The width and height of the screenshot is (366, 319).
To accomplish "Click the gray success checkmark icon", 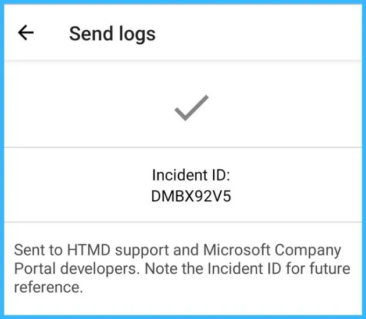I will 192,108.
